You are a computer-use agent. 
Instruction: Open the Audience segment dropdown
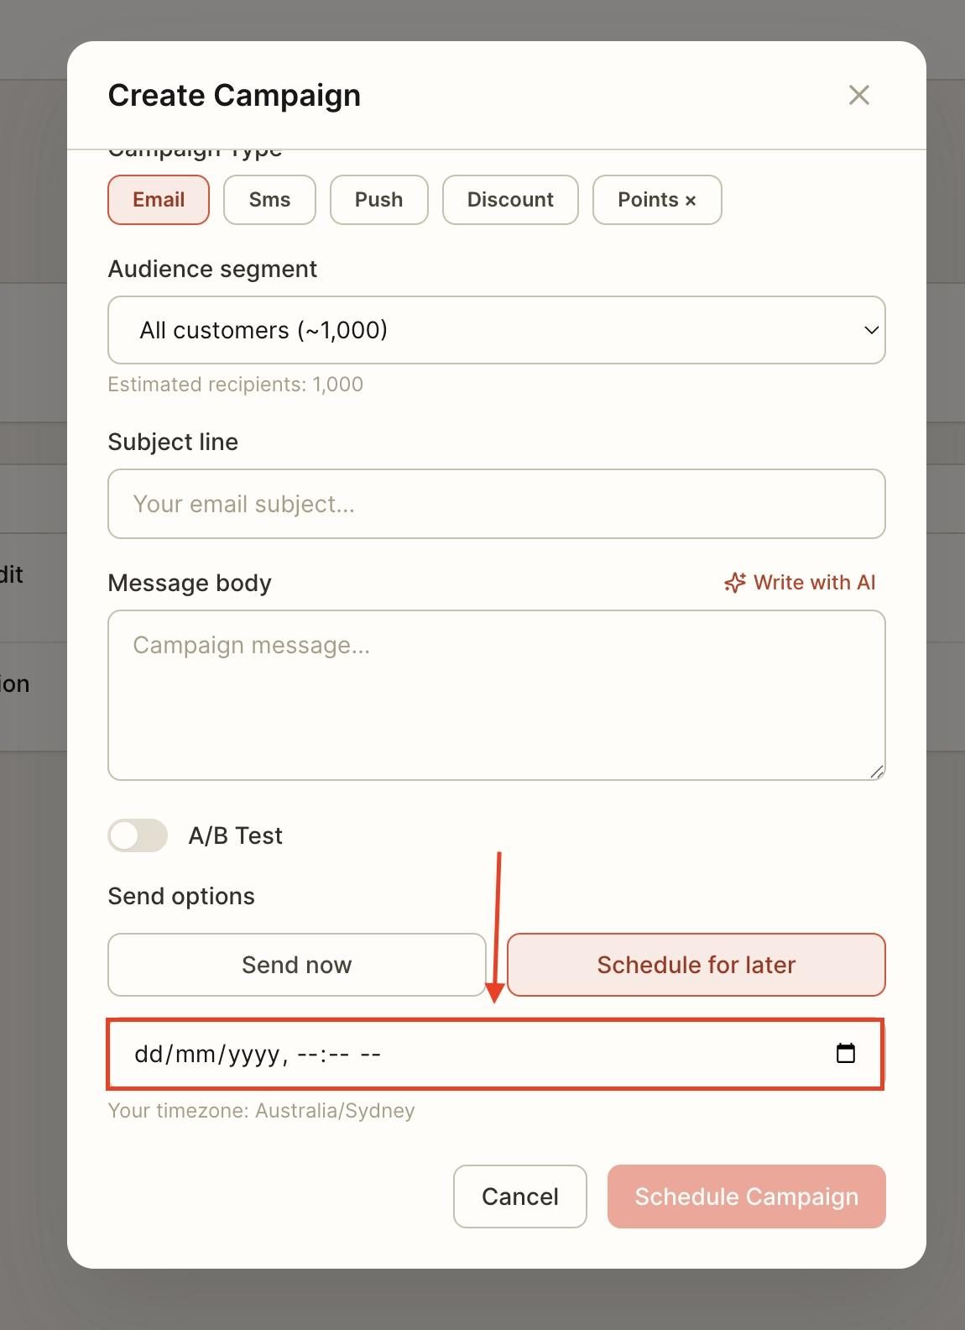[x=497, y=330]
